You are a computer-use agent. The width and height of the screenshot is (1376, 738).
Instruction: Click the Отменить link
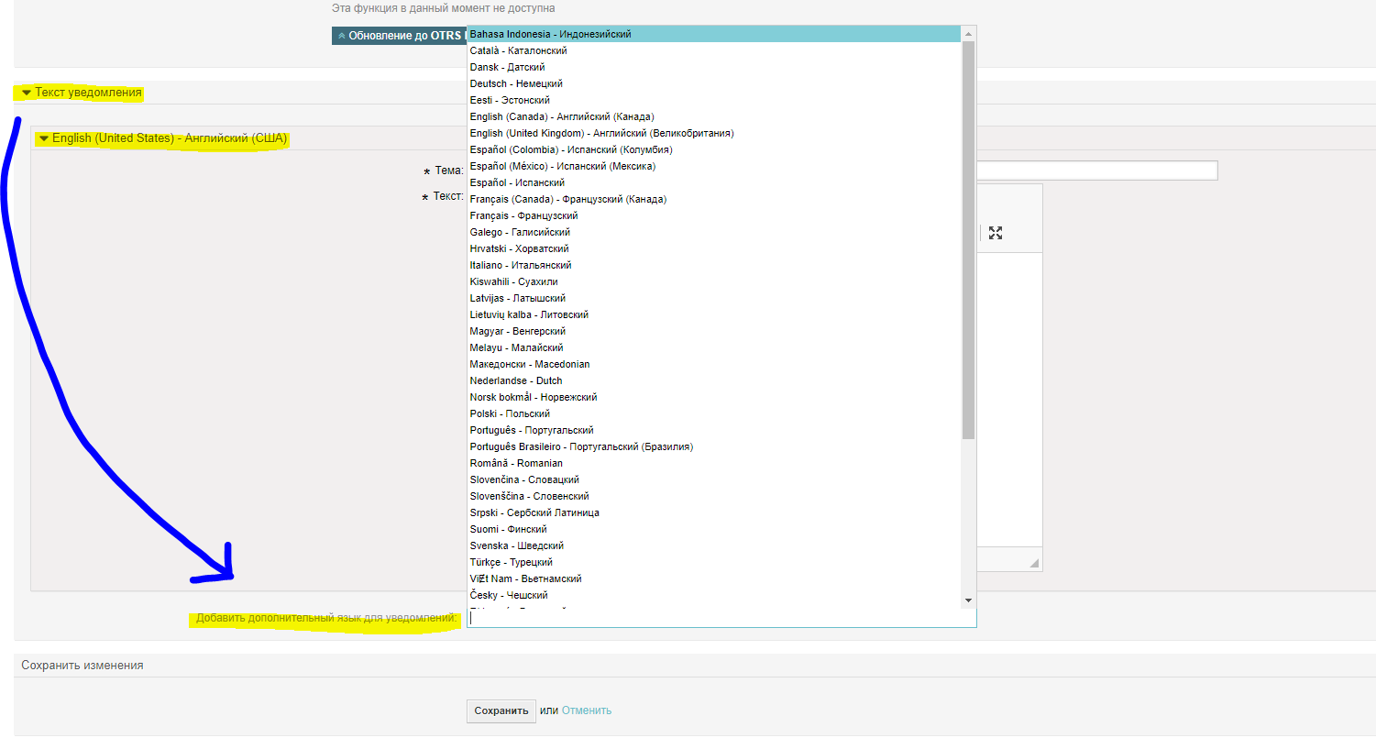click(x=587, y=710)
